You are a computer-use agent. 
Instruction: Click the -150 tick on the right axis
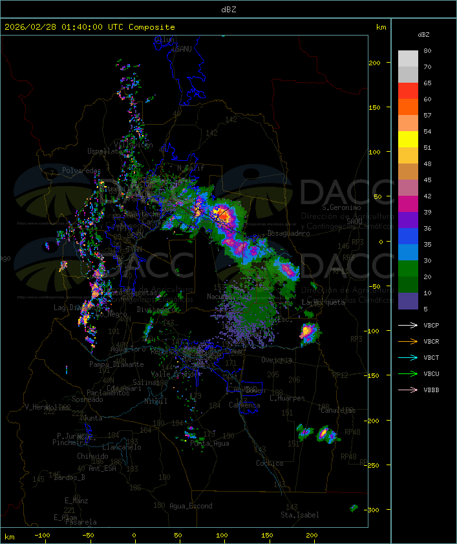click(371, 376)
